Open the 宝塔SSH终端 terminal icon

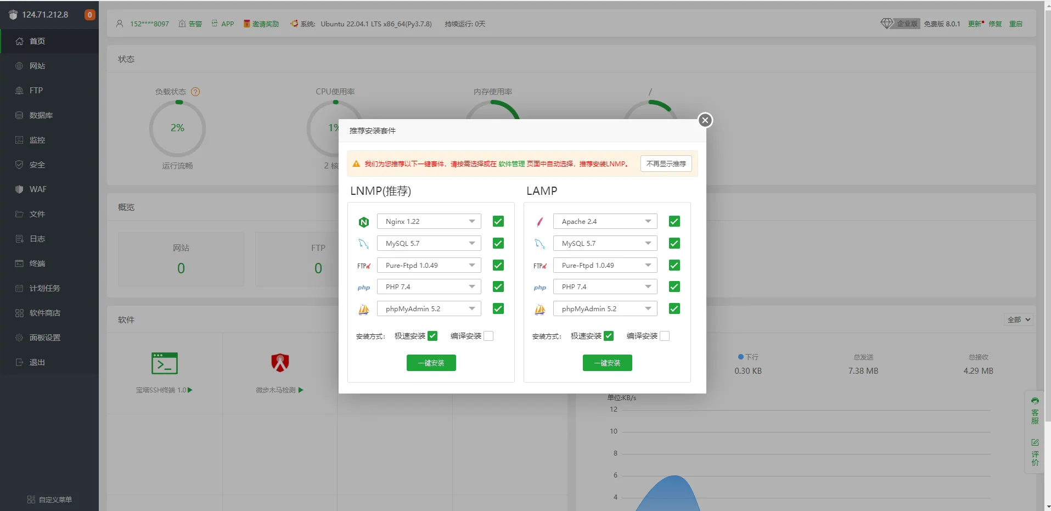(x=164, y=363)
